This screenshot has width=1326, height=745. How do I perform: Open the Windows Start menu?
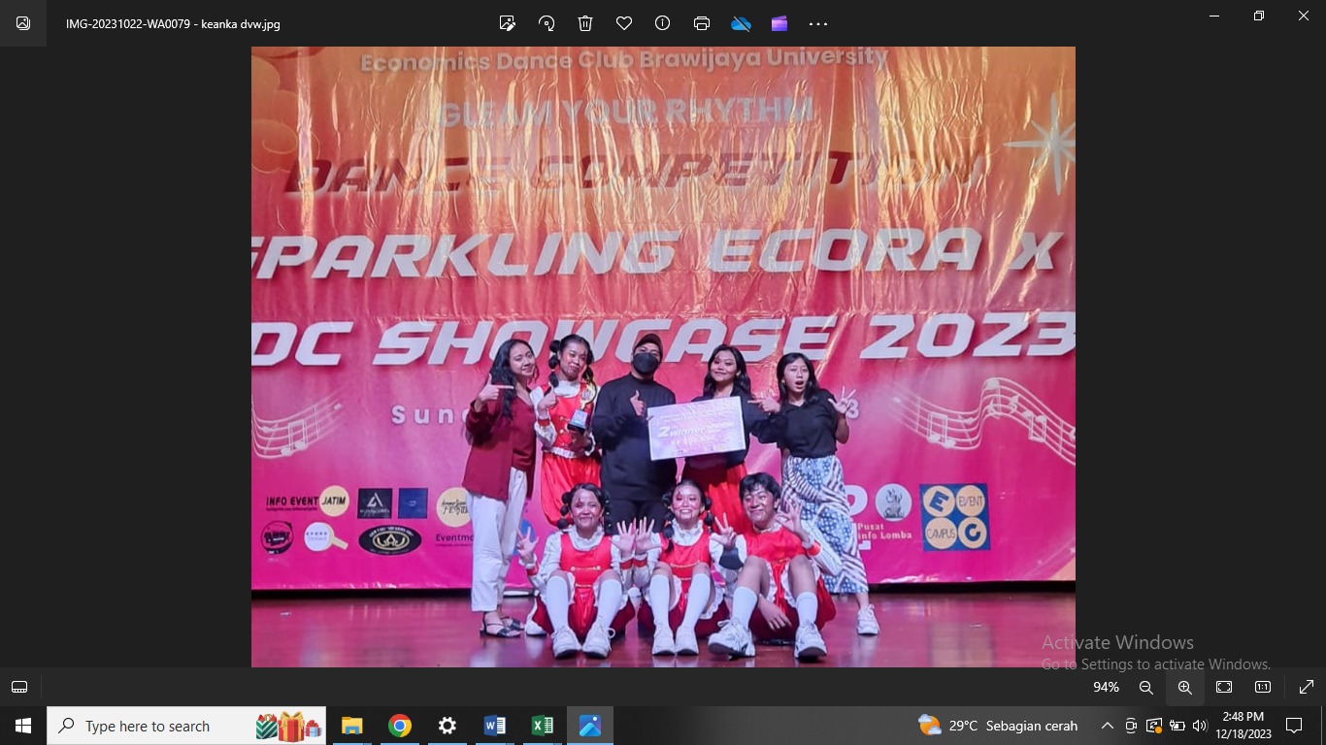pos(23,726)
